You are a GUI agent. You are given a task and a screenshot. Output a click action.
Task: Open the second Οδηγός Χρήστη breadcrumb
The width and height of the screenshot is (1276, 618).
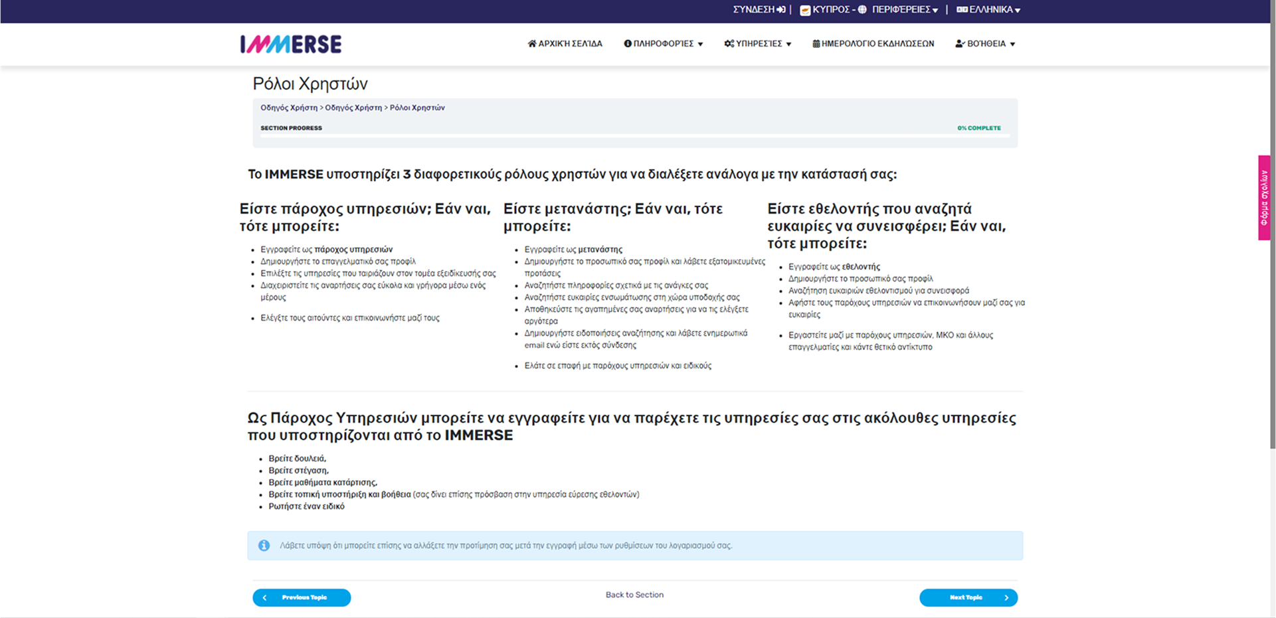(353, 108)
